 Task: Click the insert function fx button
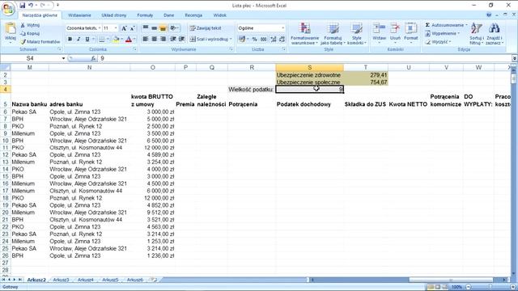pos(94,58)
